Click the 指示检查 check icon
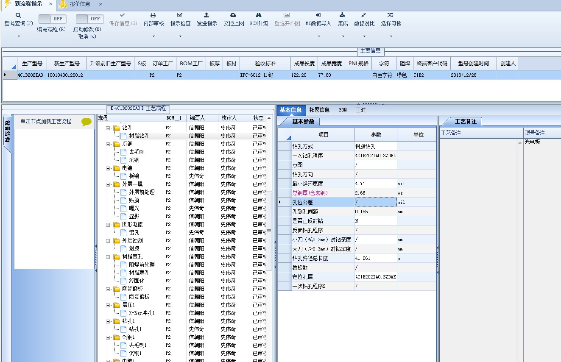 click(x=180, y=15)
